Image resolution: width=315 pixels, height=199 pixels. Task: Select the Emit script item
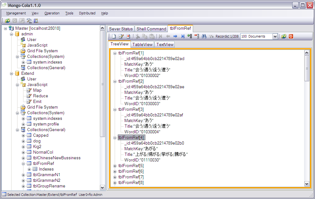pos(37,101)
